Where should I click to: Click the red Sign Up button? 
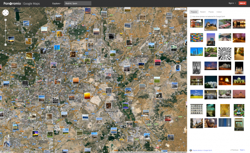point(242,3)
